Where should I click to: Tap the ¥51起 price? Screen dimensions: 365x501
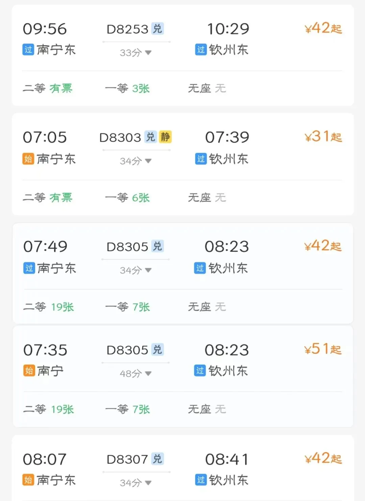click(x=323, y=349)
